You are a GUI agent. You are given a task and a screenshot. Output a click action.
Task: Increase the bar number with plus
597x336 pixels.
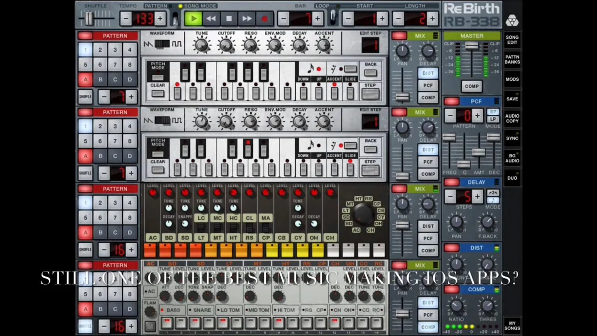(x=318, y=19)
